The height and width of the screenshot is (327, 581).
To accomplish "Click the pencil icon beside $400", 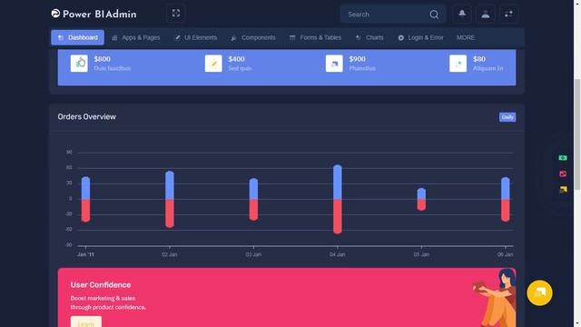I will click(x=213, y=64).
